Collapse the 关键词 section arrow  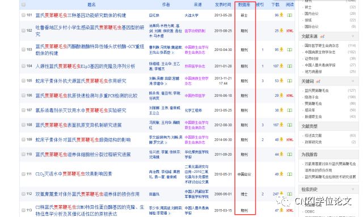click(353, 81)
